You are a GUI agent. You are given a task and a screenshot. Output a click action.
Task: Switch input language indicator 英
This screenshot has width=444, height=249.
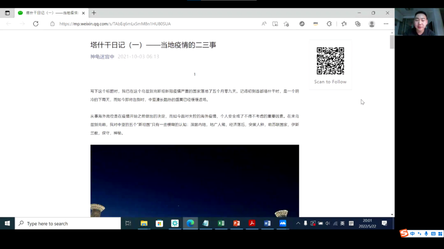point(343,224)
